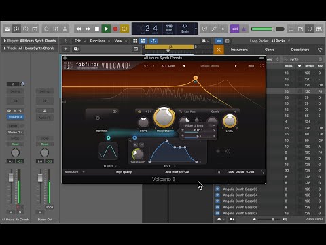This screenshot has height=245, width=326.
Task: Open the Gentle filter style dropdown
Action: (x=215, y=112)
